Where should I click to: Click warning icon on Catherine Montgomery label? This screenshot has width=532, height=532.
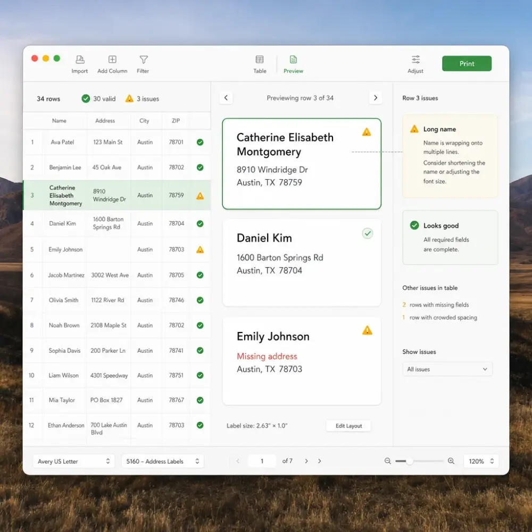367,131
